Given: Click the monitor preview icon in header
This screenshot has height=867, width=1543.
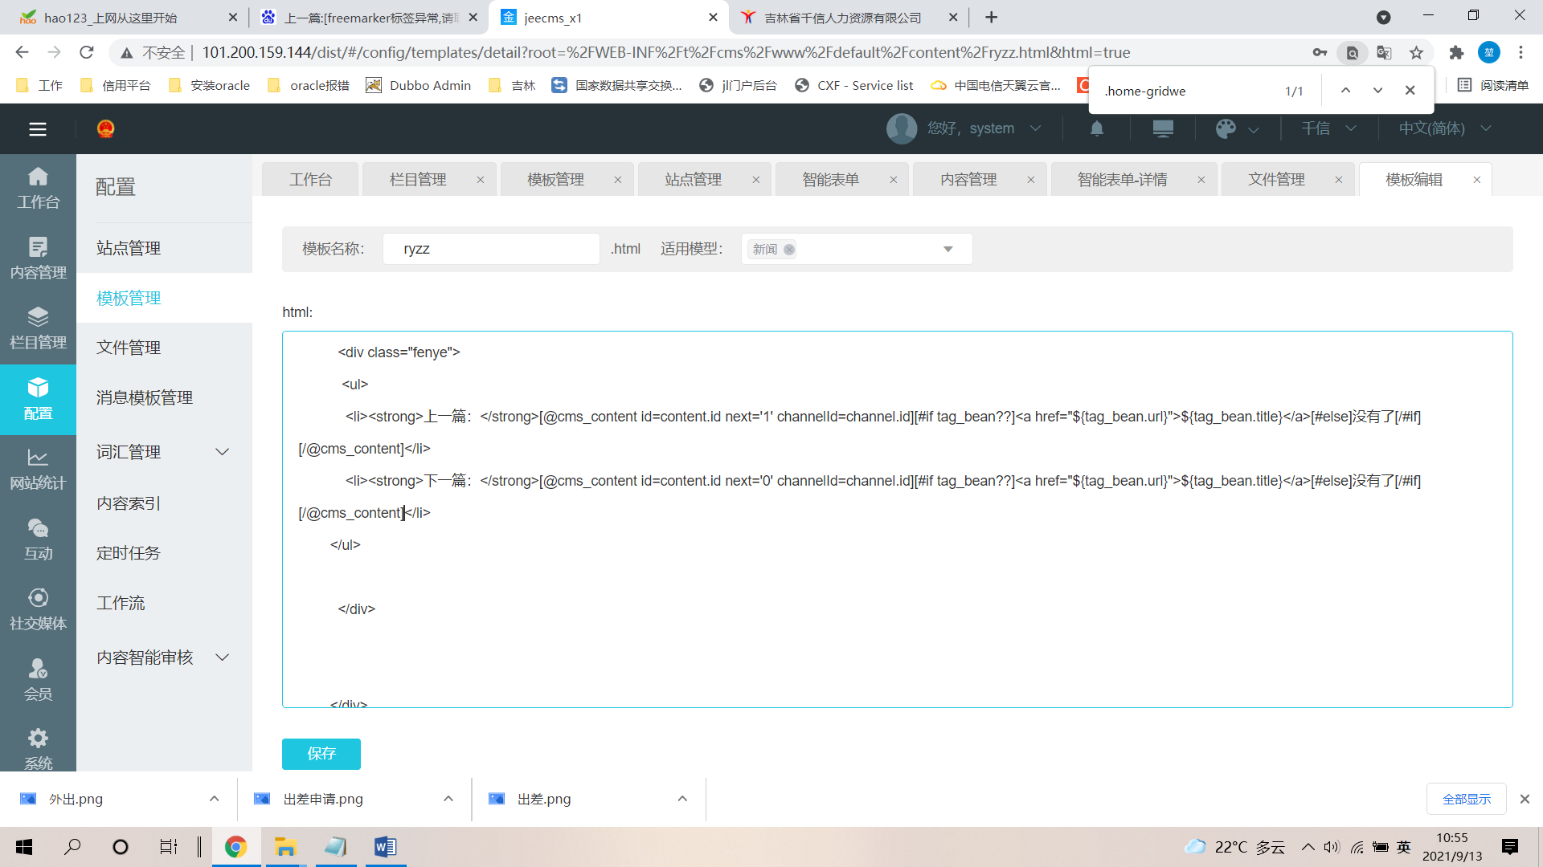Looking at the screenshot, I should point(1162,128).
